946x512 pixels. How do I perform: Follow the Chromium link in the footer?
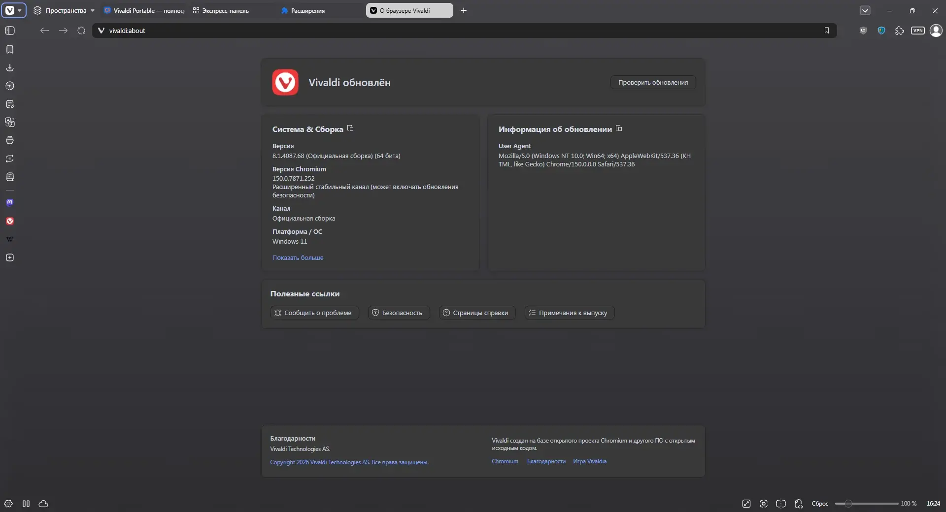(505, 461)
